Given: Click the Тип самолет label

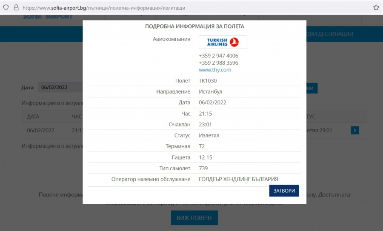Looking at the screenshot, I should point(175,168).
